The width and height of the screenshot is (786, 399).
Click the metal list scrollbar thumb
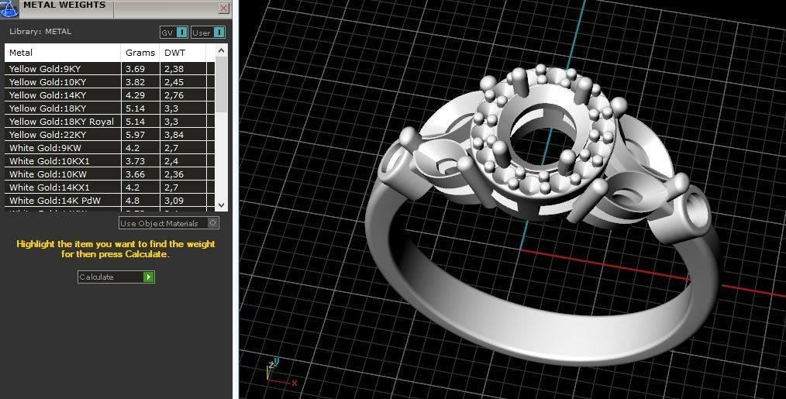[221, 84]
